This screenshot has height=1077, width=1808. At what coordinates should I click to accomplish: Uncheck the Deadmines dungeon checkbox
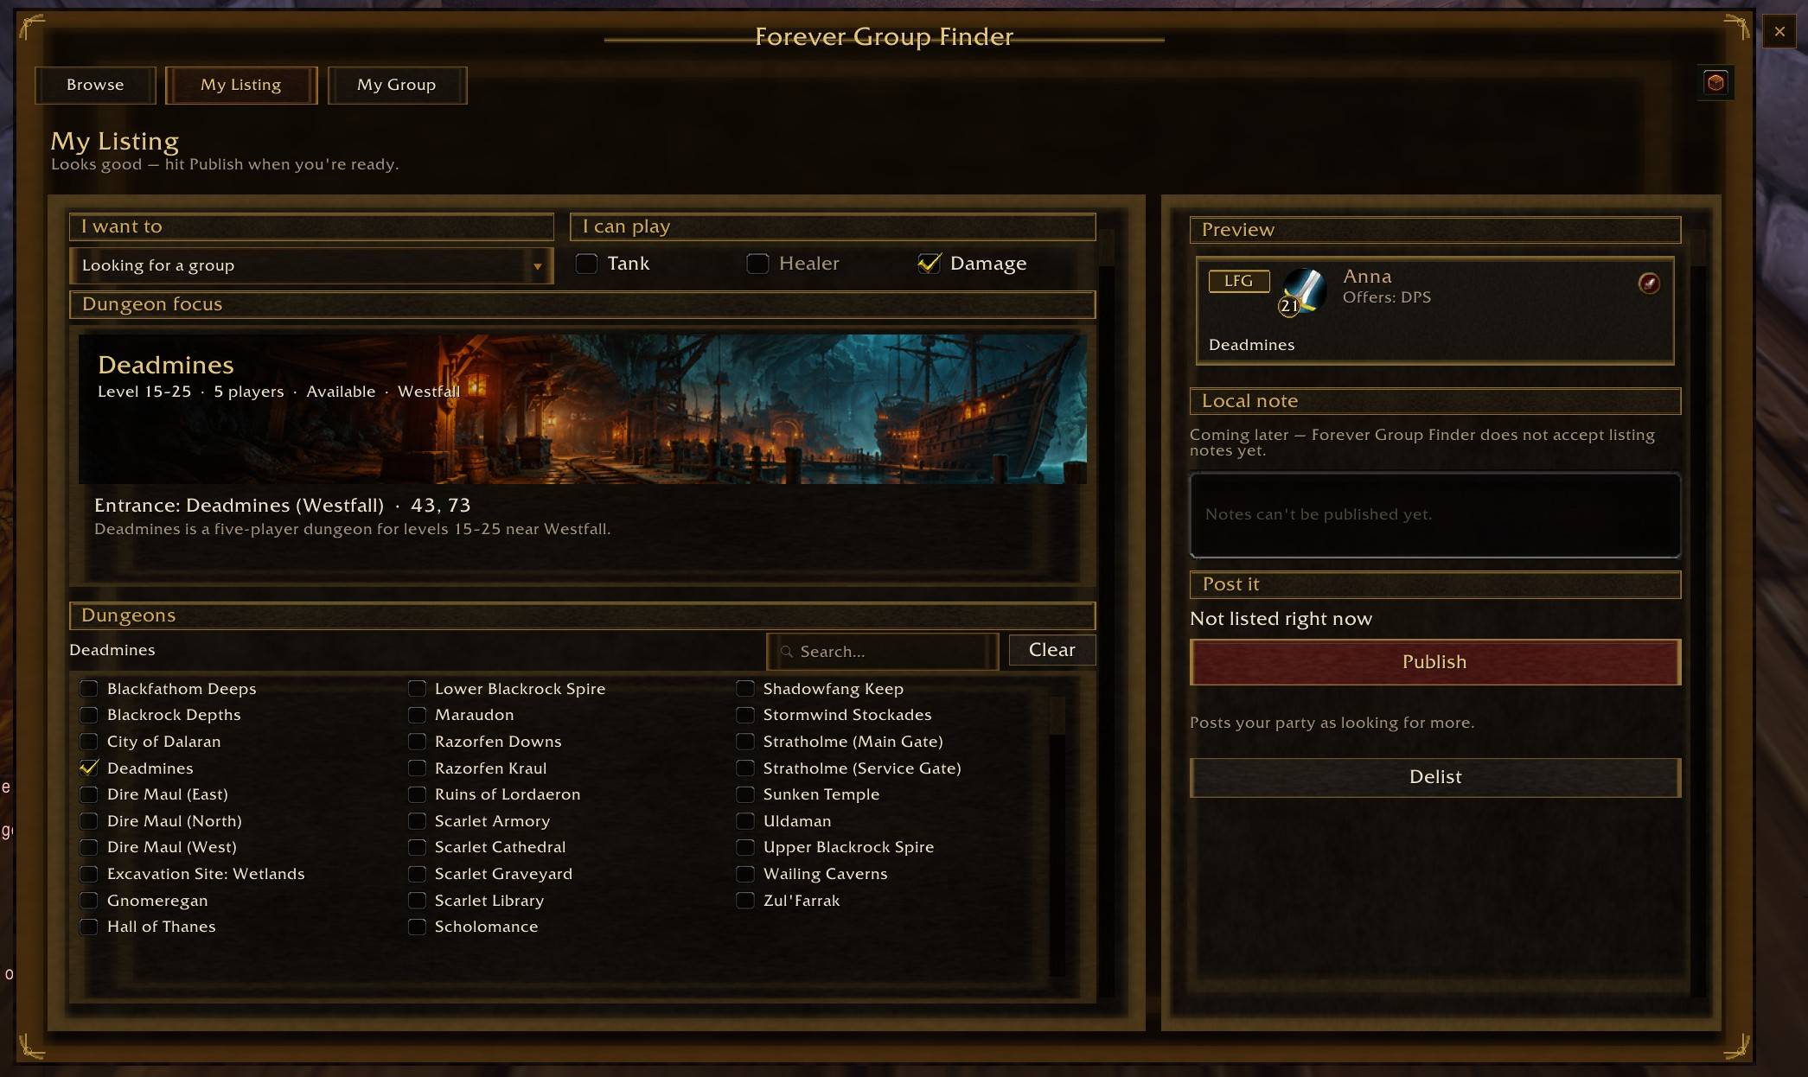[x=88, y=768]
